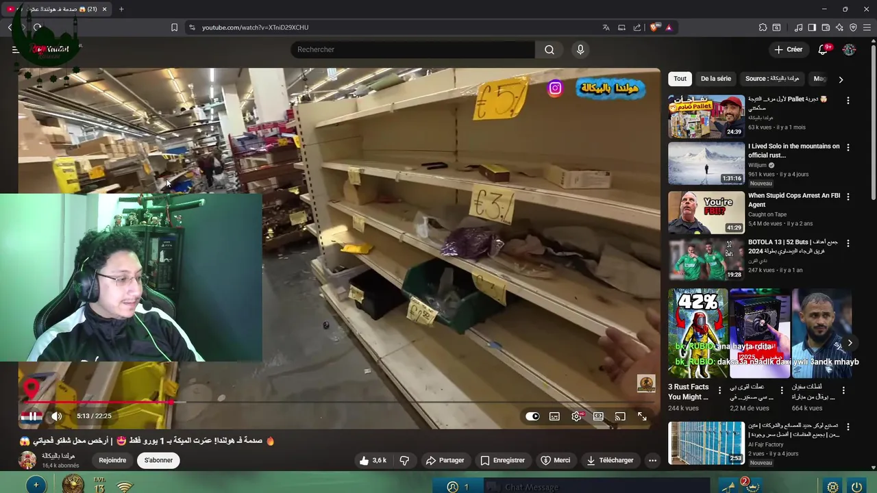
Task: Open Leo AI sparkle icon
Action: [839, 27]
